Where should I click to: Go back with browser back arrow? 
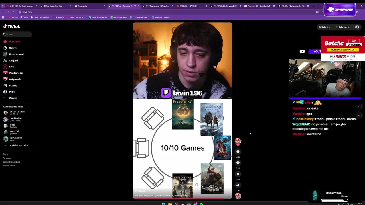point(3,12)
